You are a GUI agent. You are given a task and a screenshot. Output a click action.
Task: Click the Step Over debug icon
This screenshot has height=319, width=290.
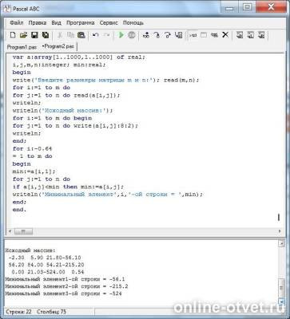[157, 35]
